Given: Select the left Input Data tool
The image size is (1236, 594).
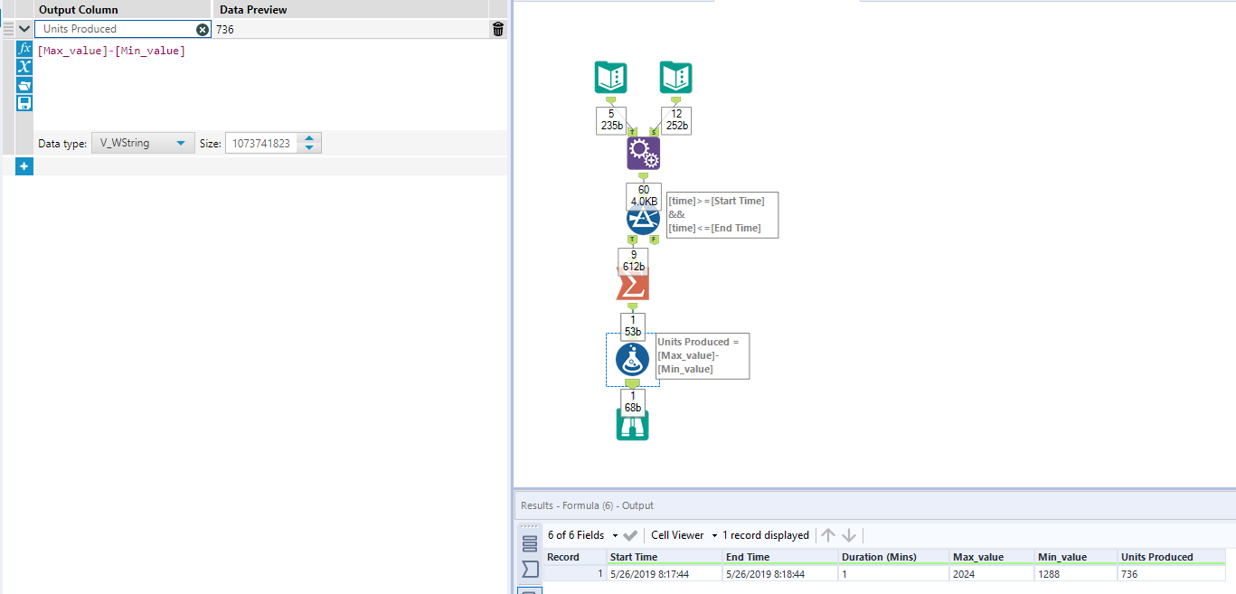Looking at the screenshot, I should [x=610, y=77].
